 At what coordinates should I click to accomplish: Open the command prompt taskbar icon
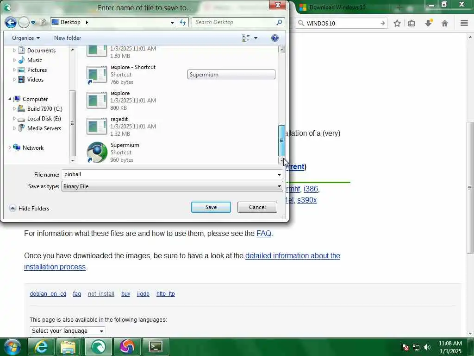point(156,347)
